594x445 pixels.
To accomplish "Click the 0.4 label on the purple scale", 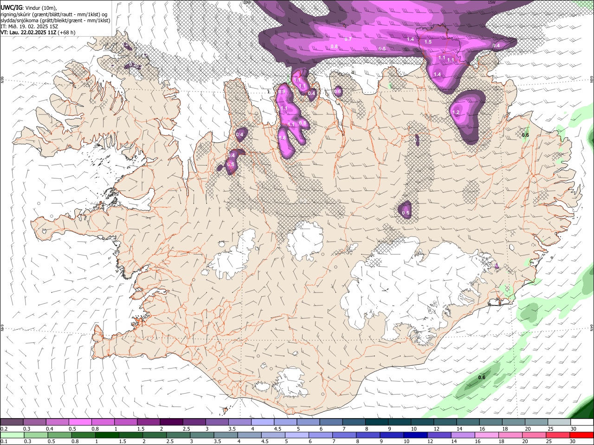I will tap(49, 429).
